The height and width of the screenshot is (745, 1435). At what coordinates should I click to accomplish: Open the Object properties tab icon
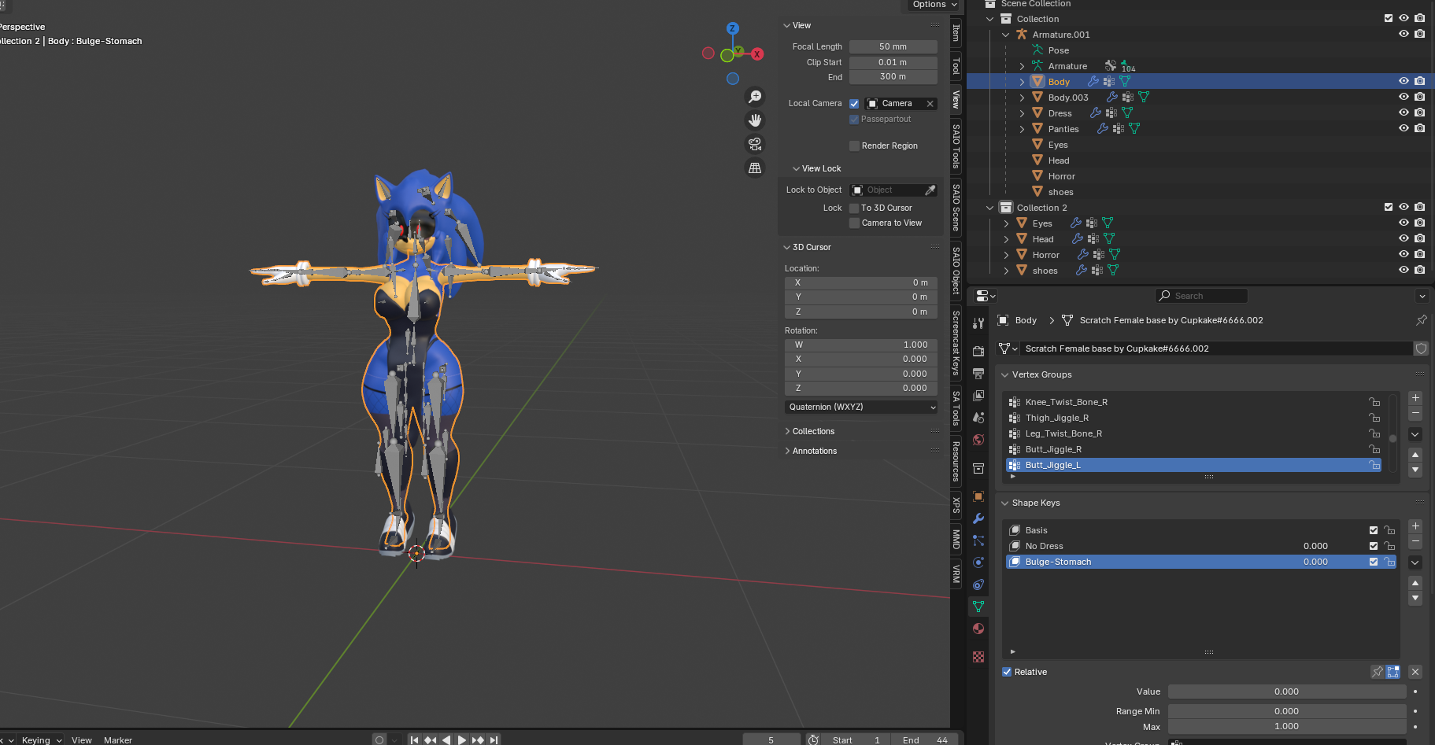point(978,496)
